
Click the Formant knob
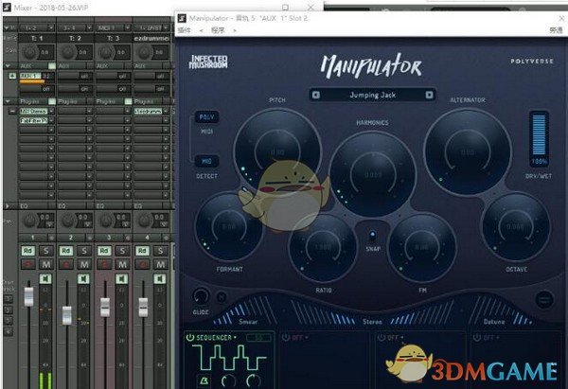click(x=228, y=227)
